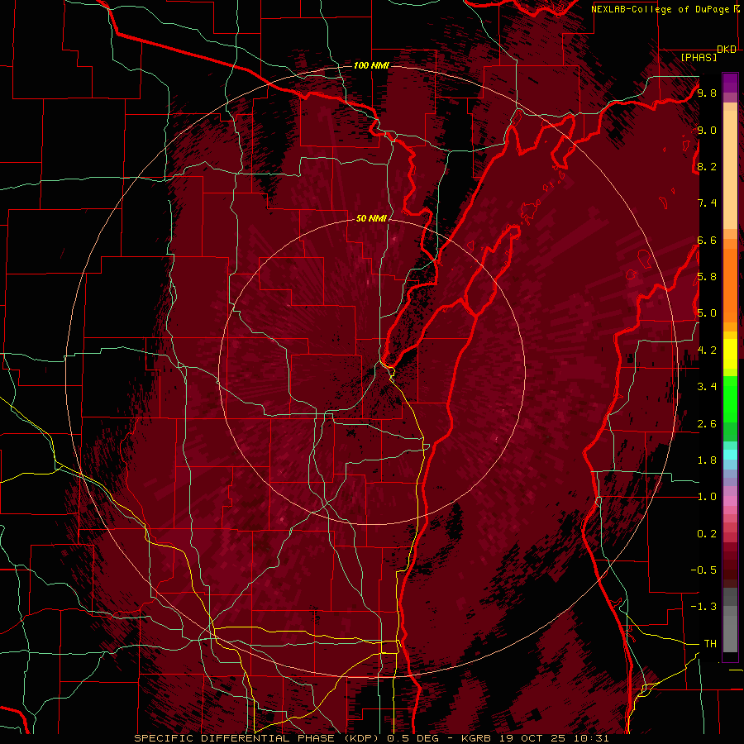744x744 pixels.
Task: Click the 5.0 scale value
Action: point(707,313)
